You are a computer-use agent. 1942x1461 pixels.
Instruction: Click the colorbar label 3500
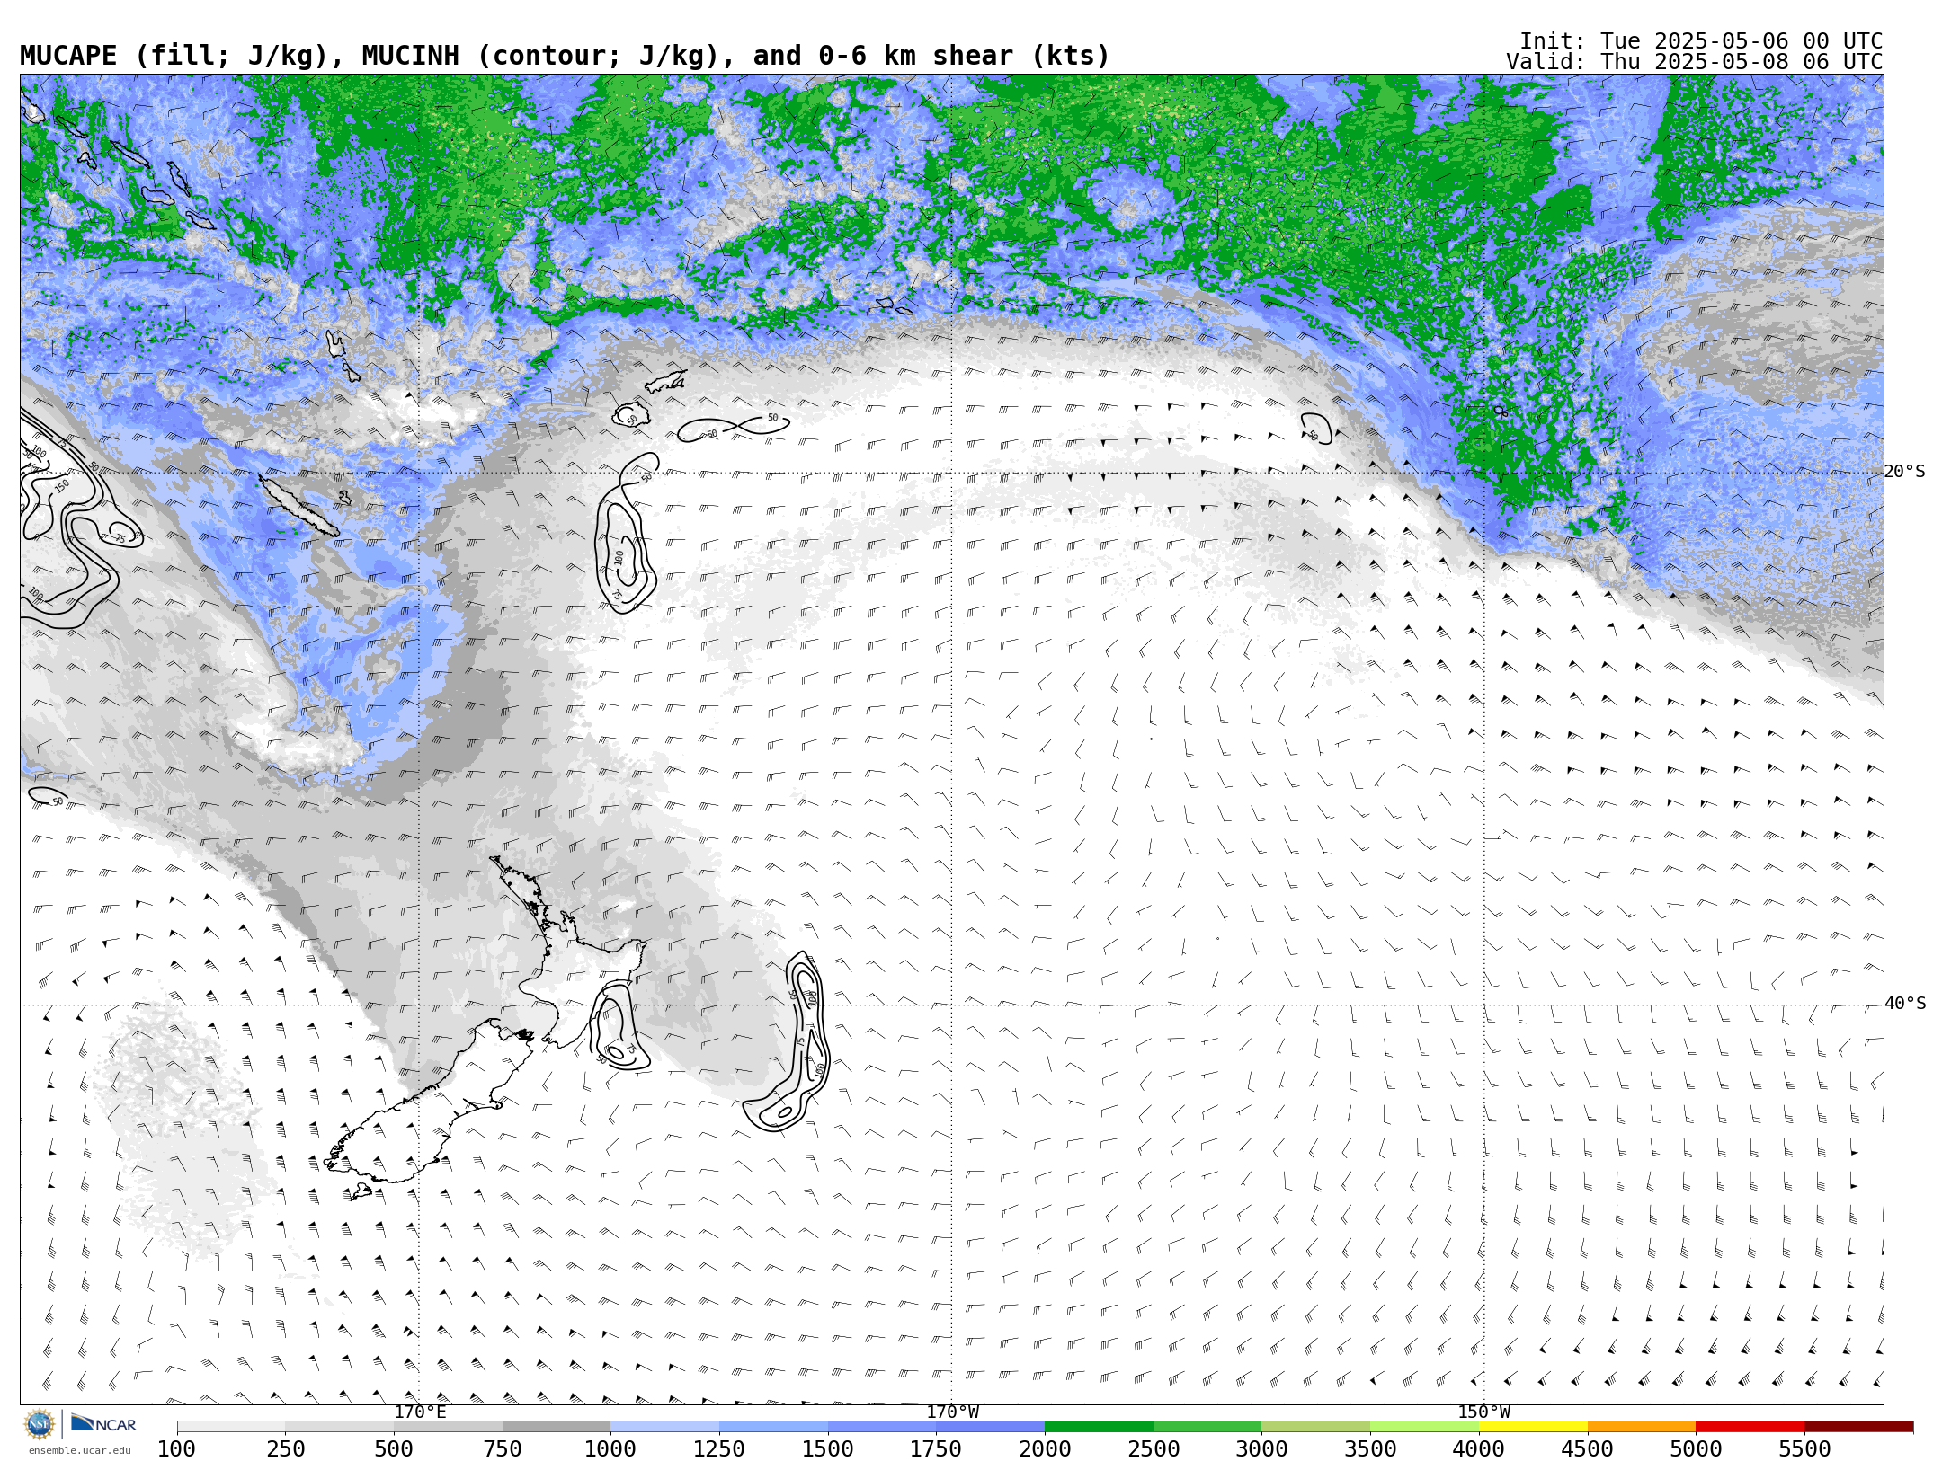(1370, 1449)
